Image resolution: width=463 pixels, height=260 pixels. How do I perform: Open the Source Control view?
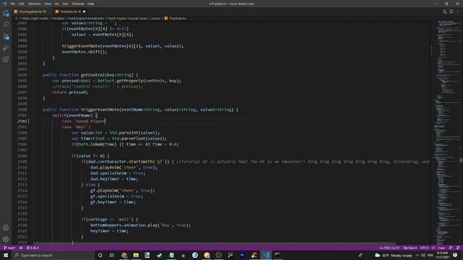pos(6,37)
